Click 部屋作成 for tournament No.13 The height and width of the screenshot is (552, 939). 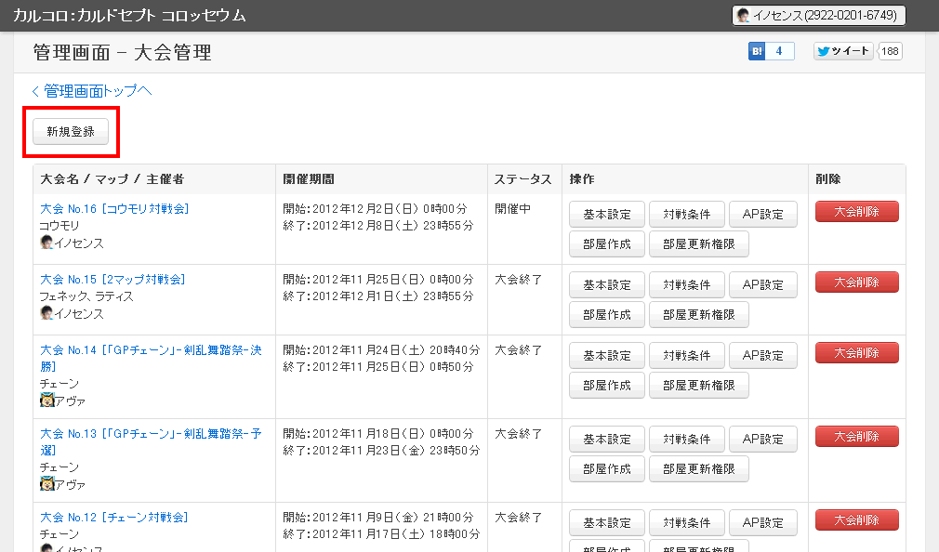coord(606,469)
